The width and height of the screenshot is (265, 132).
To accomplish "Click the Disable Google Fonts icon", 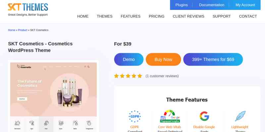I will click(x=204, y=116).
